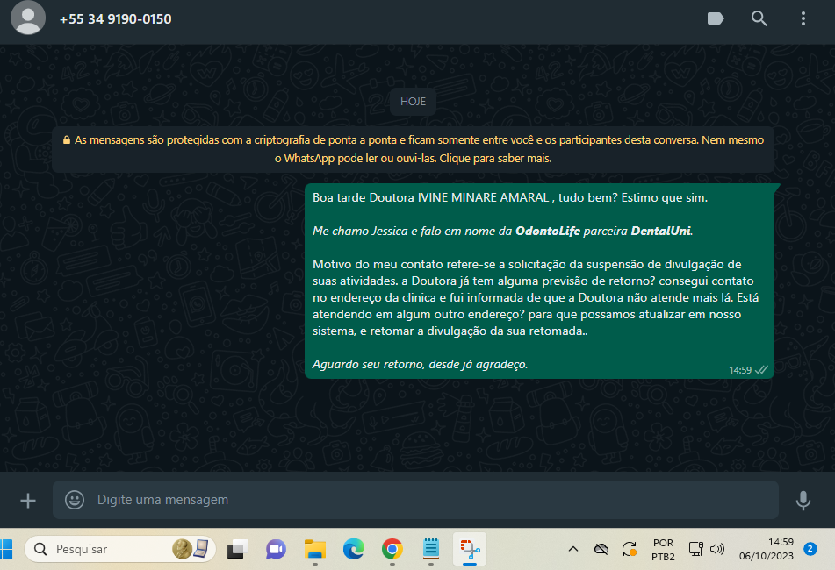Click the search highlights icon in search box

[x=191, y=549]
